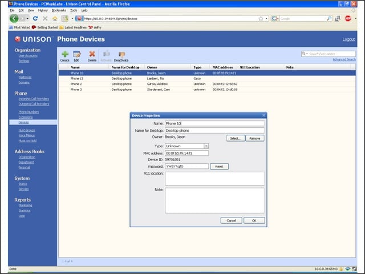365x274 pixels.
Task: Click the Remove owner button
Action: pyautogui.click(x=255, y=138)
